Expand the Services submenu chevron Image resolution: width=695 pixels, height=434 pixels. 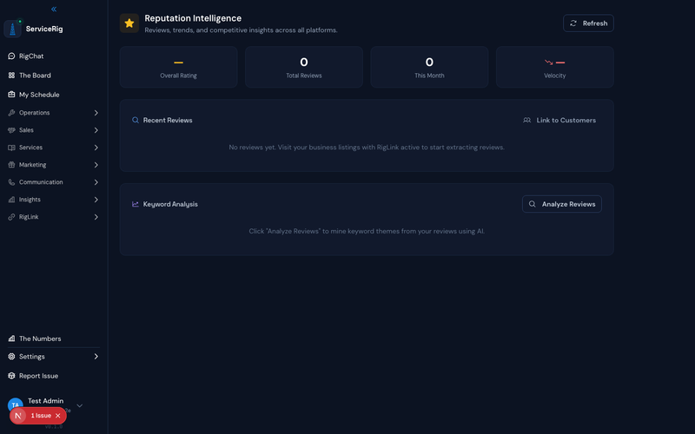pos(96,148)
